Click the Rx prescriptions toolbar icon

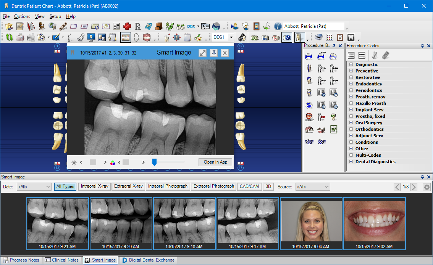coord(137,26)
